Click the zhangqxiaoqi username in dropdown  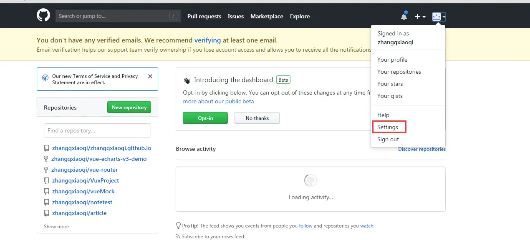[395, 42]
